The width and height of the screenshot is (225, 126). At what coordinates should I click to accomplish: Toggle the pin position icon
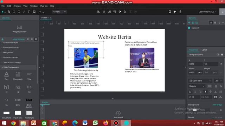(x=221, y=64)
